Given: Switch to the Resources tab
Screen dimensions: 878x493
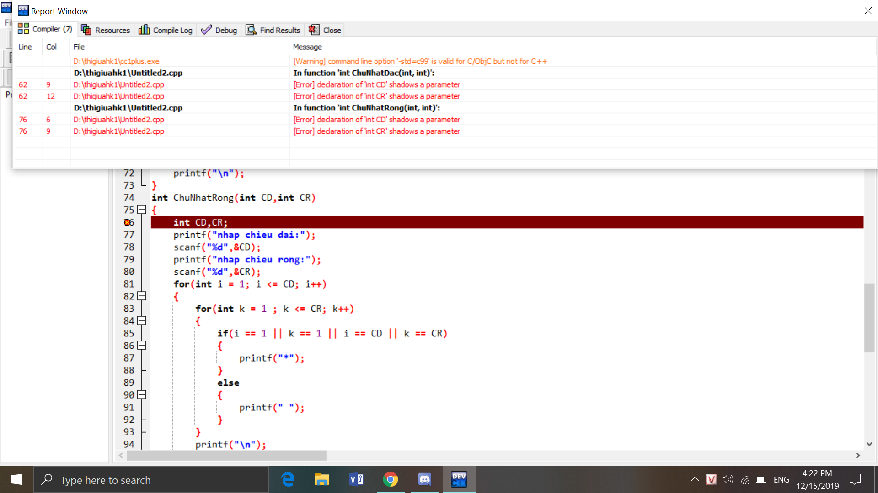Looking at the screenshot, I should click(106, 30).
